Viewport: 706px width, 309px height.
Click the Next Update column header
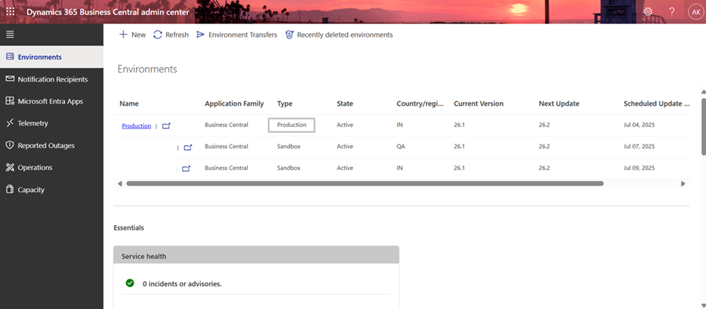click(559, 104)
